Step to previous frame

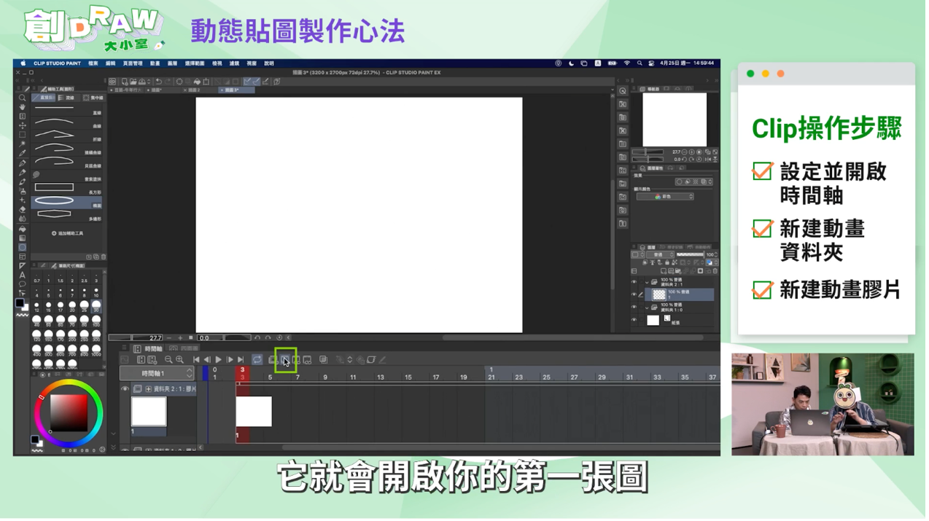click(207, 359)
